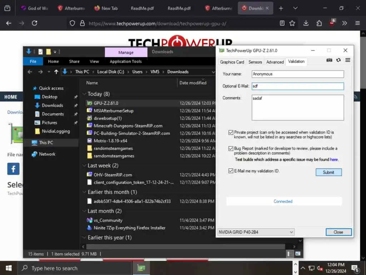The width and height of the screenshot is (366, 275).
Task: Select vs_Community installer file
Action: click(x=108, y=220)
